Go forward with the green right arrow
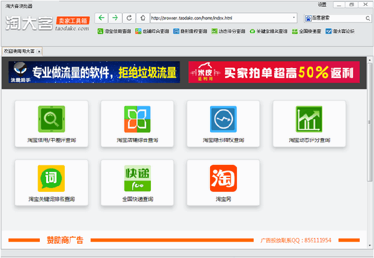 pyautogui.click(x=115, y=18)
